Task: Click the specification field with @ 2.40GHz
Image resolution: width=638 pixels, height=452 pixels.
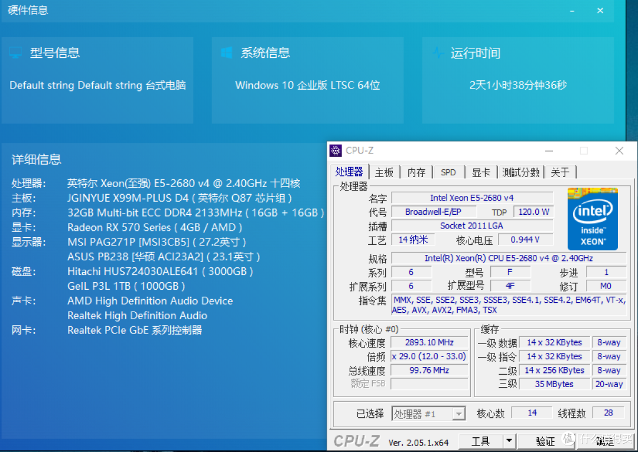Action: point(509,258)
